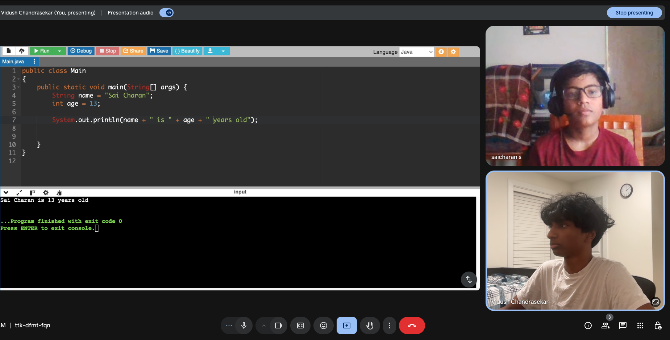Expand the Run options dropdown arrow
Viewport: 670px width, 340px height.
60,51
